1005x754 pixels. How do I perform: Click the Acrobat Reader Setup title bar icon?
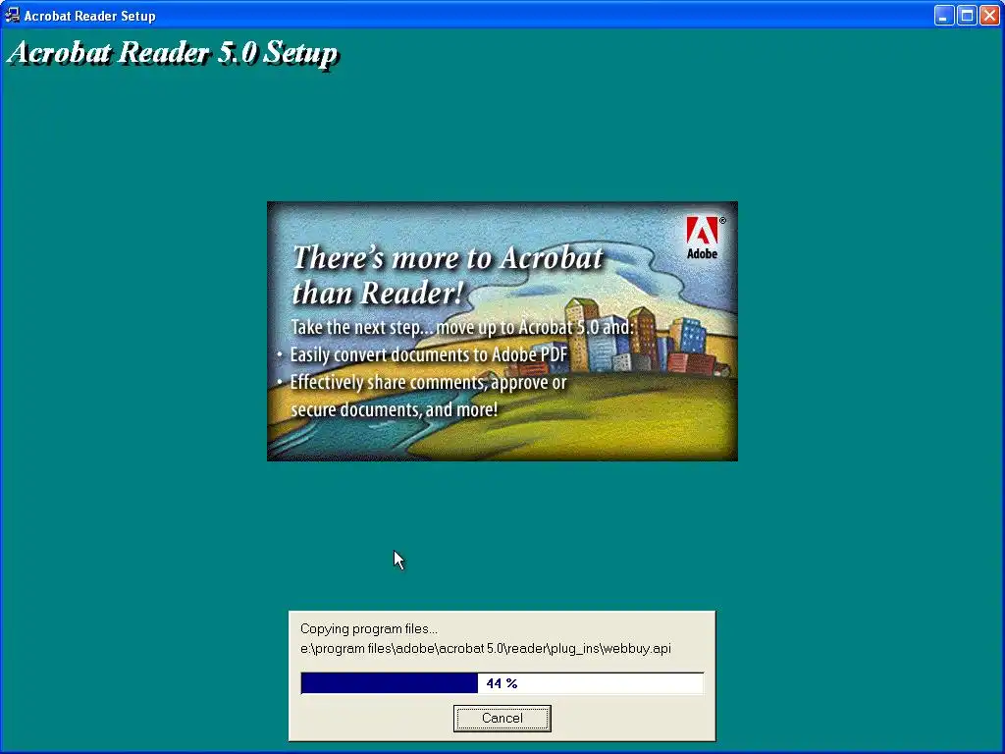pyautogui.click(x=12, y=15)
